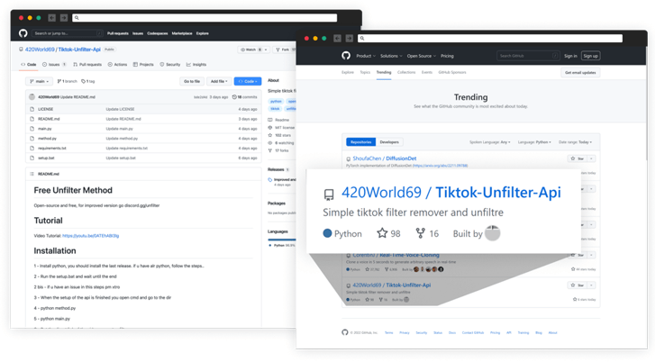This screenshot has width=656, height=362.
Task: Click the contributor avatar next to Built by
Action: 492,233
